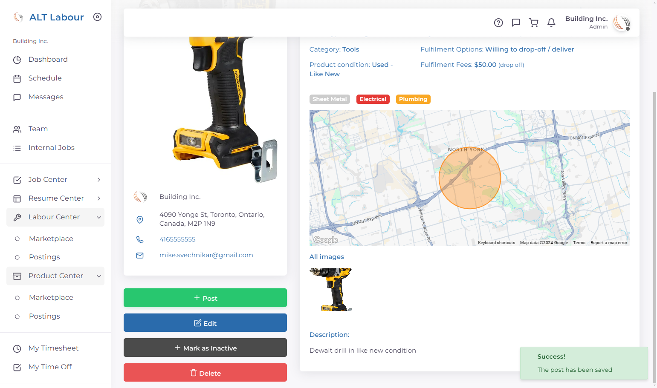Select the Electrical tag

pos(373,99)
